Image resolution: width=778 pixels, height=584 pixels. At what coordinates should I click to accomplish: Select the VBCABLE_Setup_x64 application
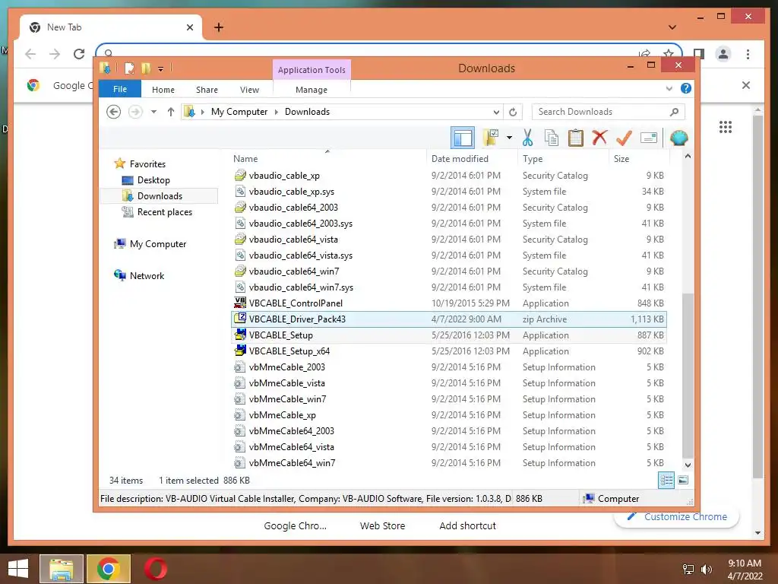point(449,351)
